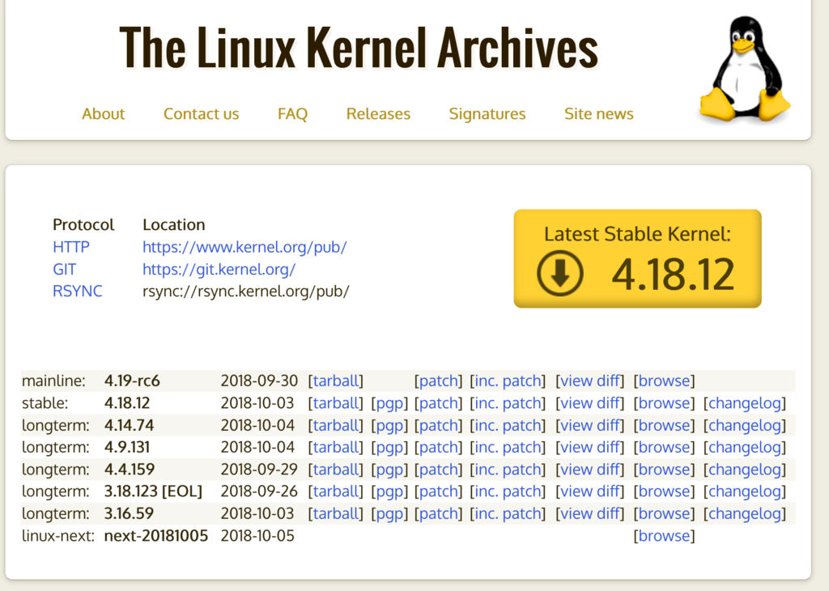Viewport: 829px width, 591px height.
Task: Open pgp for longterm 3.16.59
Action: pyautogui.click(x=389, y=513)
